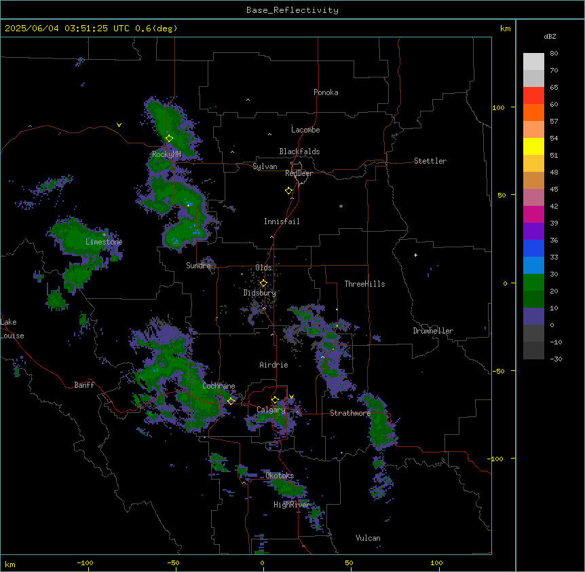Select the white asterisk marker above Limestone
Screen dimensions: 585x572
click(x=104, y=235)
